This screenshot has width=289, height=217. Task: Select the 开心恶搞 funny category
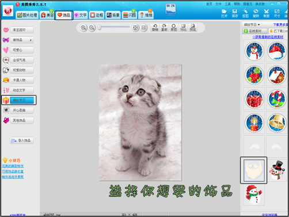point(22,111)
